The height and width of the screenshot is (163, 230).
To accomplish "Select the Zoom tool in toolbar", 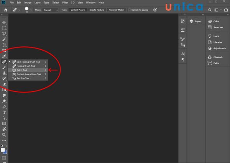I will pyautogui.click(x=4, y=135).
